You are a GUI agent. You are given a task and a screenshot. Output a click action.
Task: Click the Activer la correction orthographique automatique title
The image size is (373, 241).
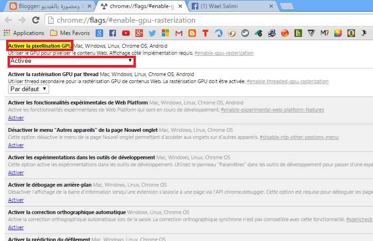67,212
